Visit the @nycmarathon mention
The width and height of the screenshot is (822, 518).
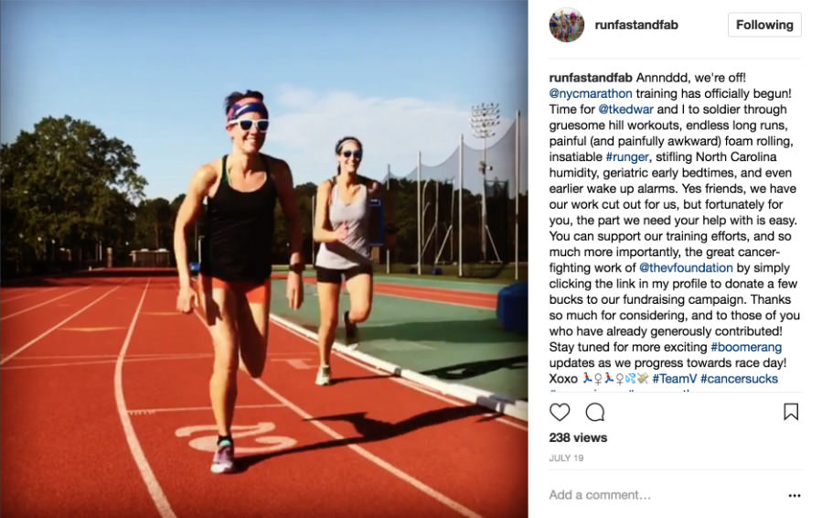pos(591,93)
